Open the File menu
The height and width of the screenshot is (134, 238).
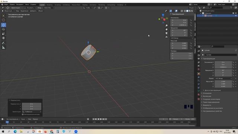[6, 4]
